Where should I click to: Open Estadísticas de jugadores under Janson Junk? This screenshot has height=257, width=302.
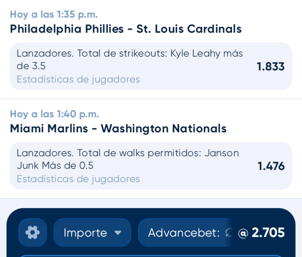coord(78,179)
